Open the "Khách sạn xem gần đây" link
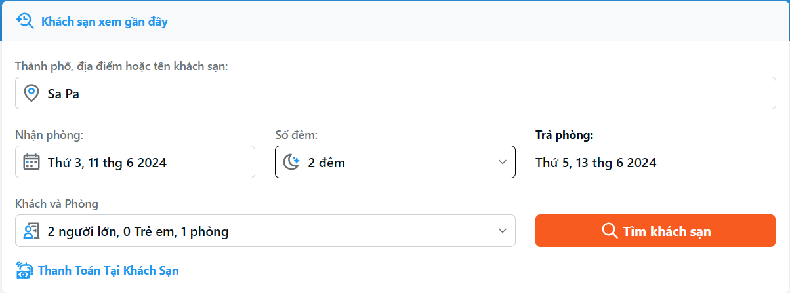790x293 pixels. coord(104,22)
